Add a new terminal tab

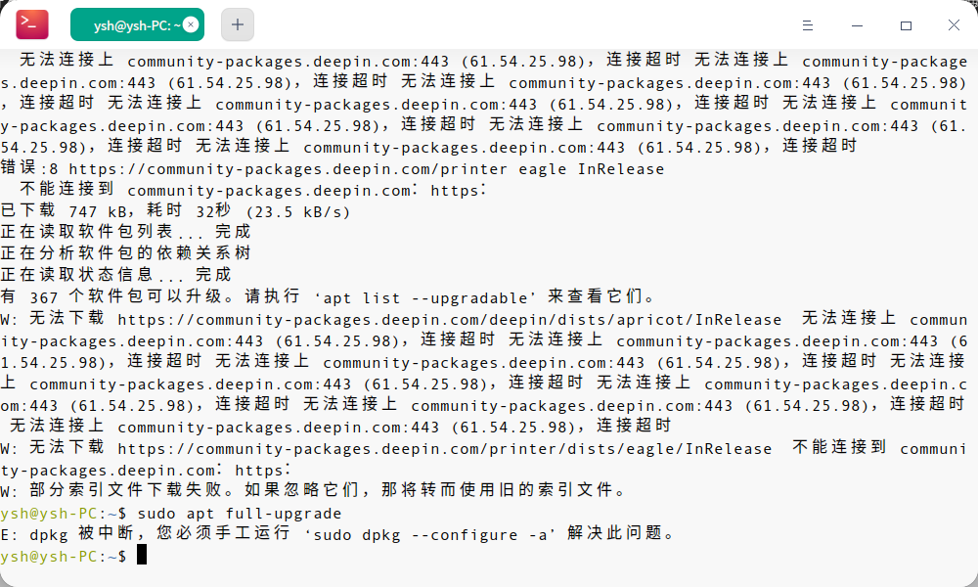(x=238, y=24)
